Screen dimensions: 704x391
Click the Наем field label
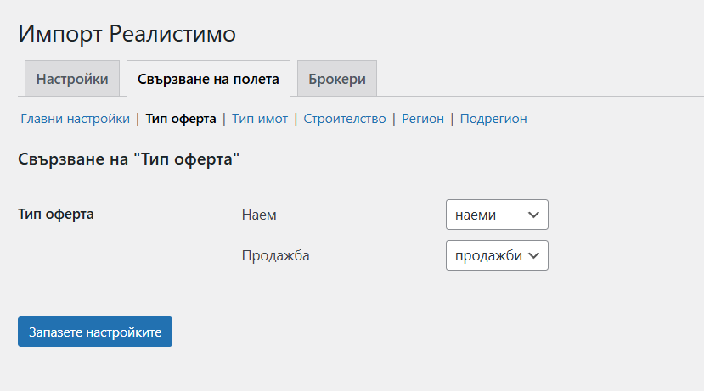coord(259,215)
